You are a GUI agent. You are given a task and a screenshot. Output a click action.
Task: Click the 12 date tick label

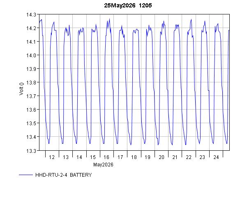(52, 157)
